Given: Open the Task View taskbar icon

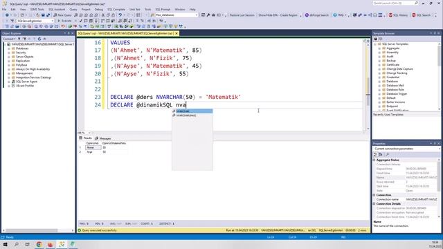Looking at the screenshot, I should point(28,244).
